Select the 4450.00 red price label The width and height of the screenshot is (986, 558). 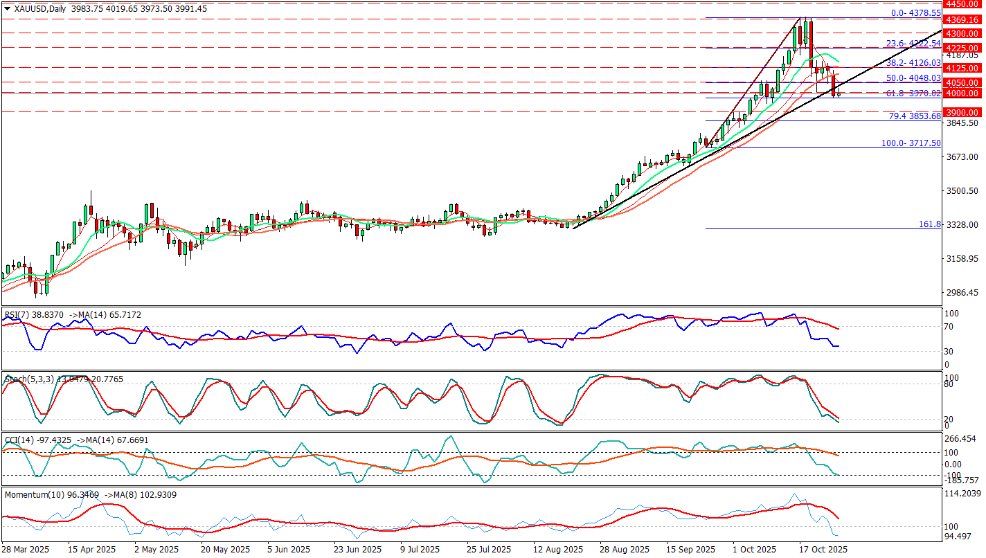click(x=963, y=3)
